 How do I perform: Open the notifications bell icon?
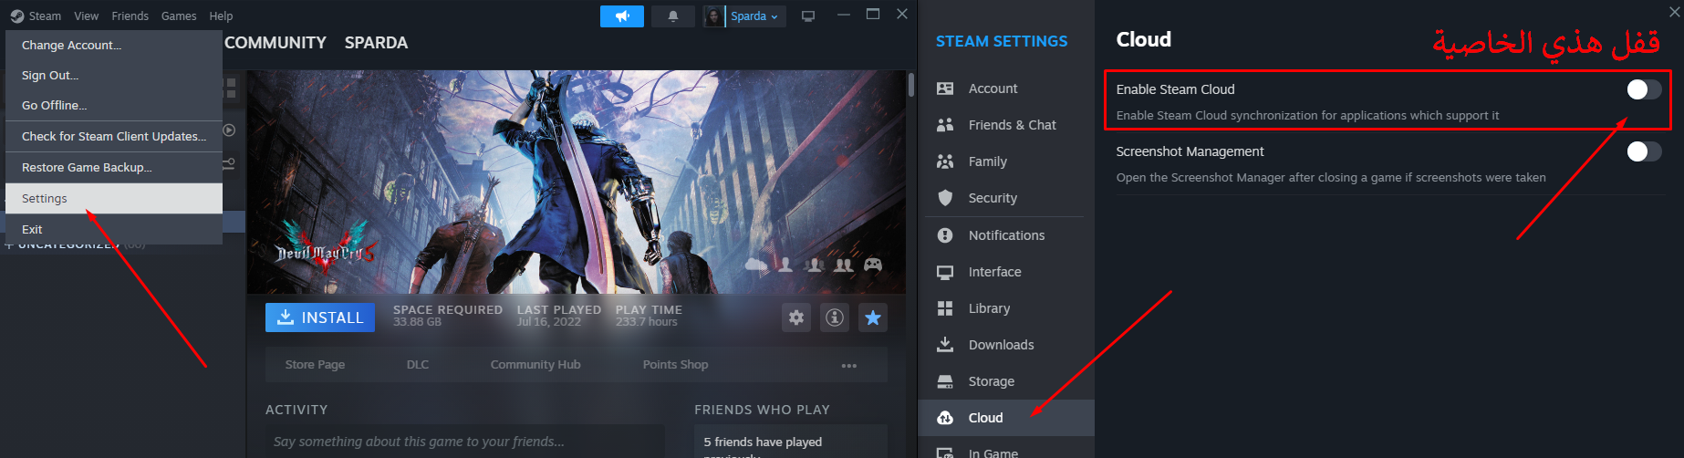pyautogui.click(x=673, y=16)
